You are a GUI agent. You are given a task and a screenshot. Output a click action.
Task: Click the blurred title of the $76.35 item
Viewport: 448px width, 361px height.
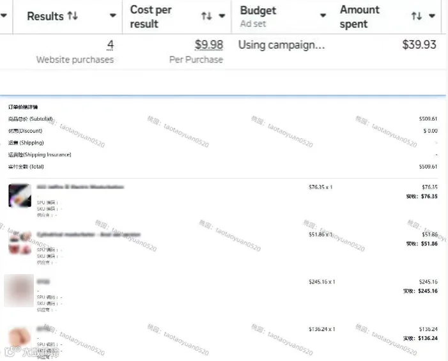coord(81,187)
